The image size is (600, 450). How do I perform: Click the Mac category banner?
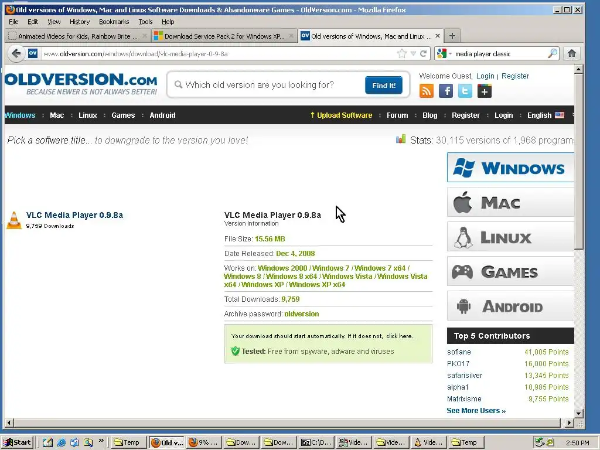point(510,202)
